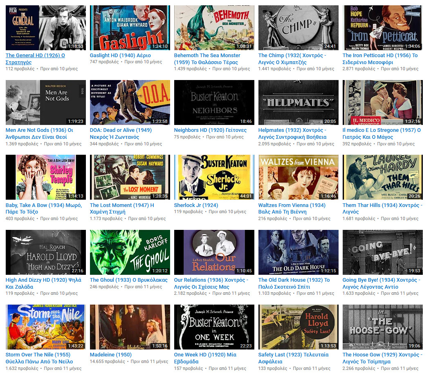431x374 pixels.
Task: Open Waltzes From Vienna (1934) title link
Action: pos(292,208)
